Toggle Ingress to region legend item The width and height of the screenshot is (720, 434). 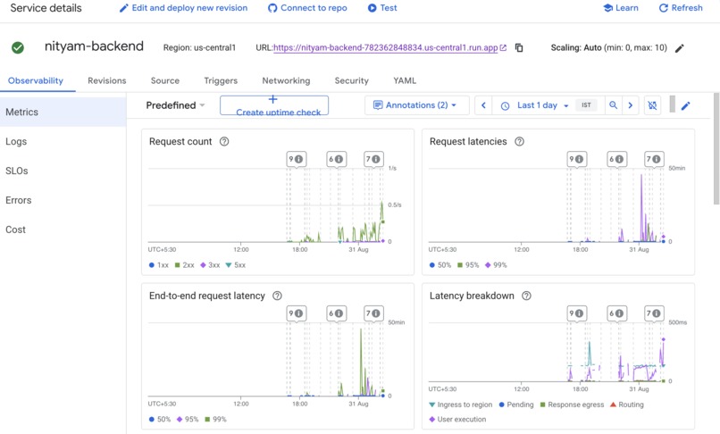(x=461, y=405)
